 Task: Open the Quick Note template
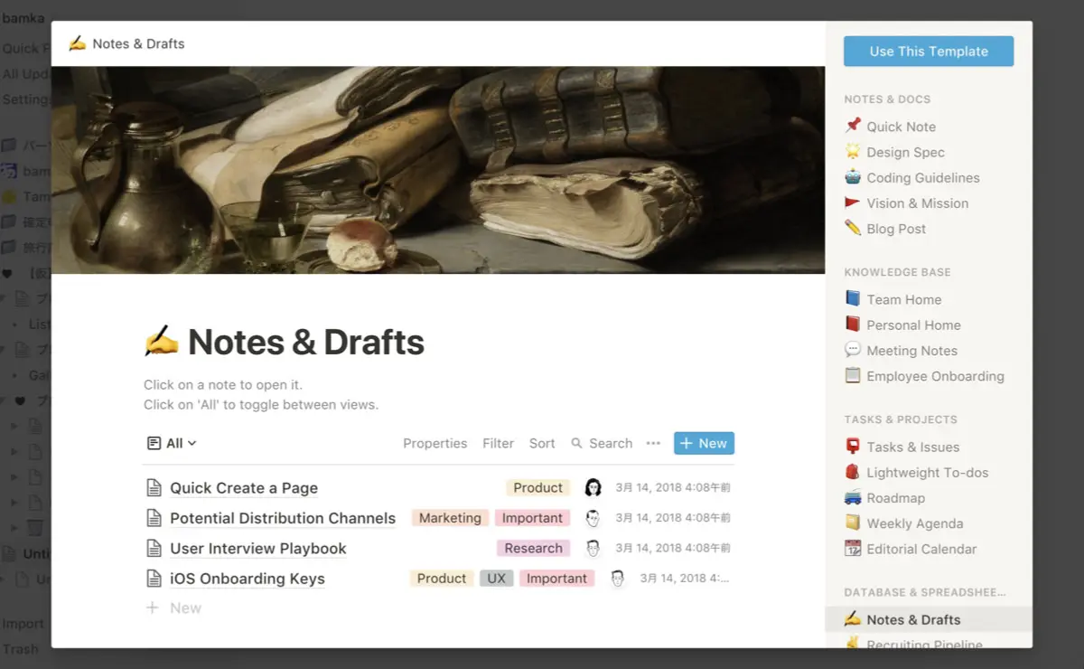click(901, 127)
